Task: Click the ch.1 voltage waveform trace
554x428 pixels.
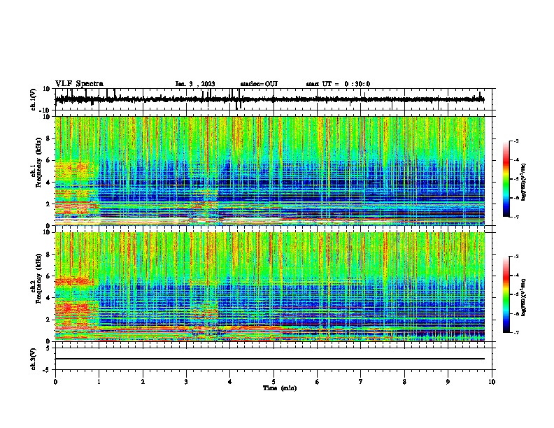Action: (269, 99)
